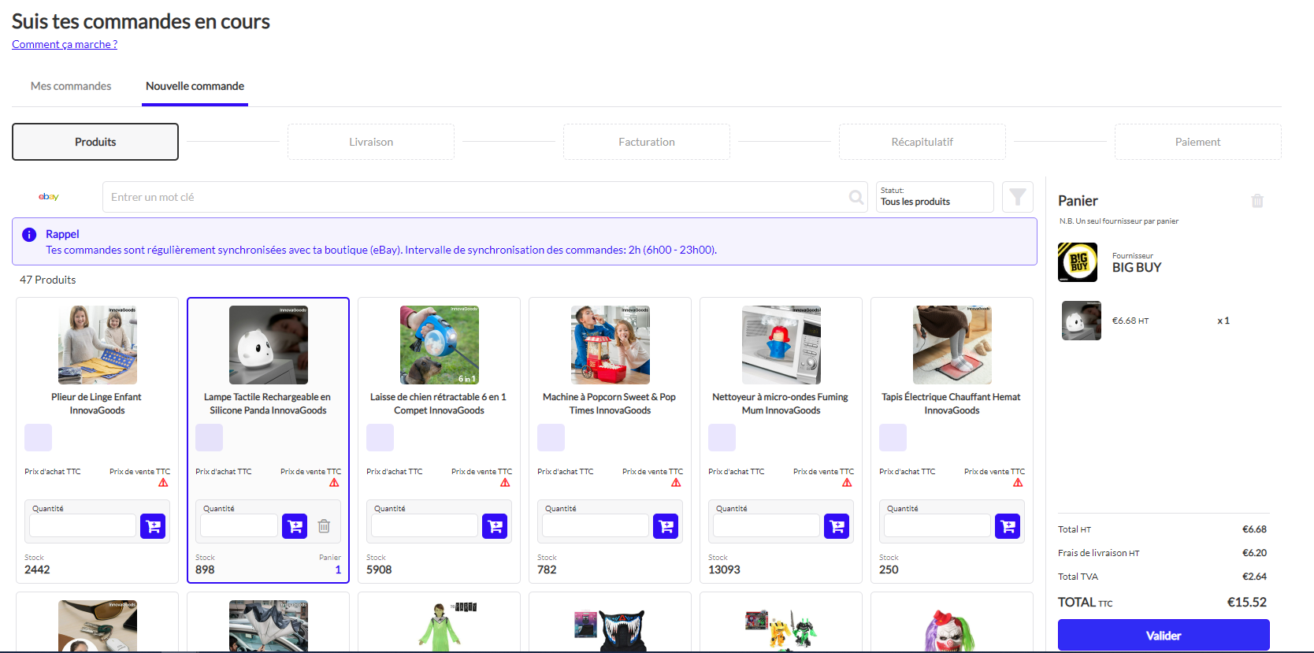1314x653 pixels.
Task: Open Tapis Électrique Chauffant product image
Action: (952, 345)
